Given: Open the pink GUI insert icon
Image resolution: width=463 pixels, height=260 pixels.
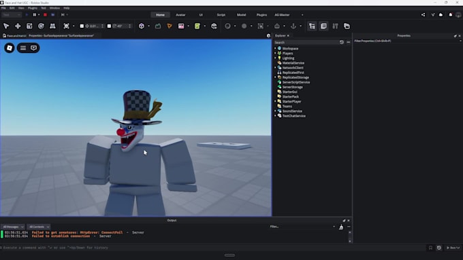Looking at the screenshot, I should click(181, 26).
